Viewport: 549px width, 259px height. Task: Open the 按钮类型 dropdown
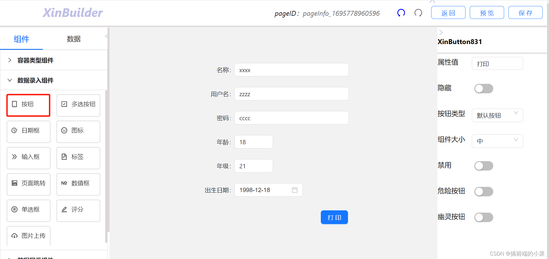point(498,115)
